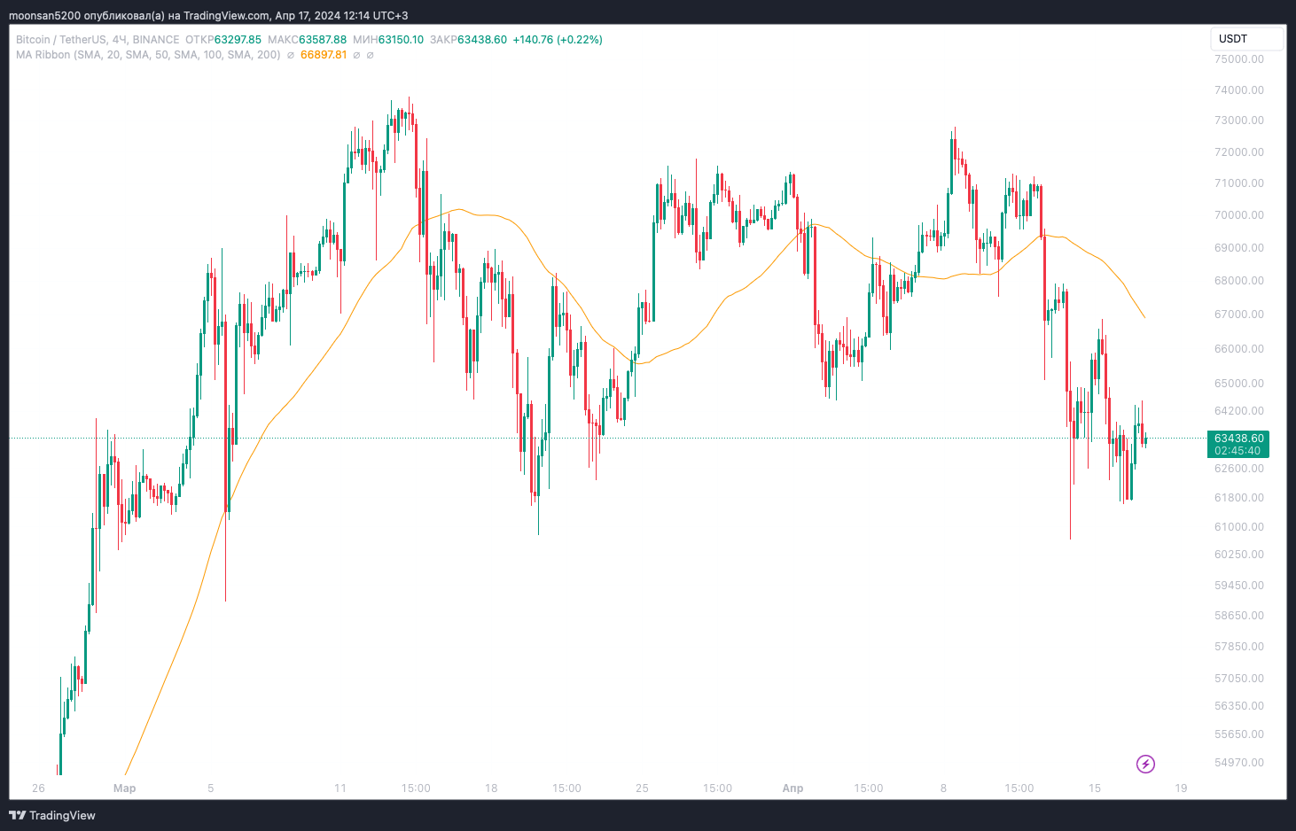Click the MA Ribbon indicator legend
This screenshot has width=1296, height=831.
pos(148,55)
